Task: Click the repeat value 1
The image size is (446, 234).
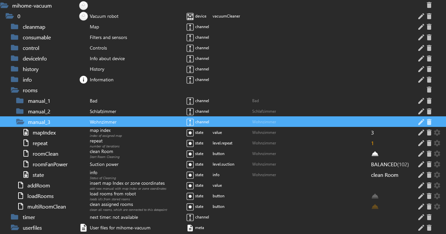Action: (372, 143)
